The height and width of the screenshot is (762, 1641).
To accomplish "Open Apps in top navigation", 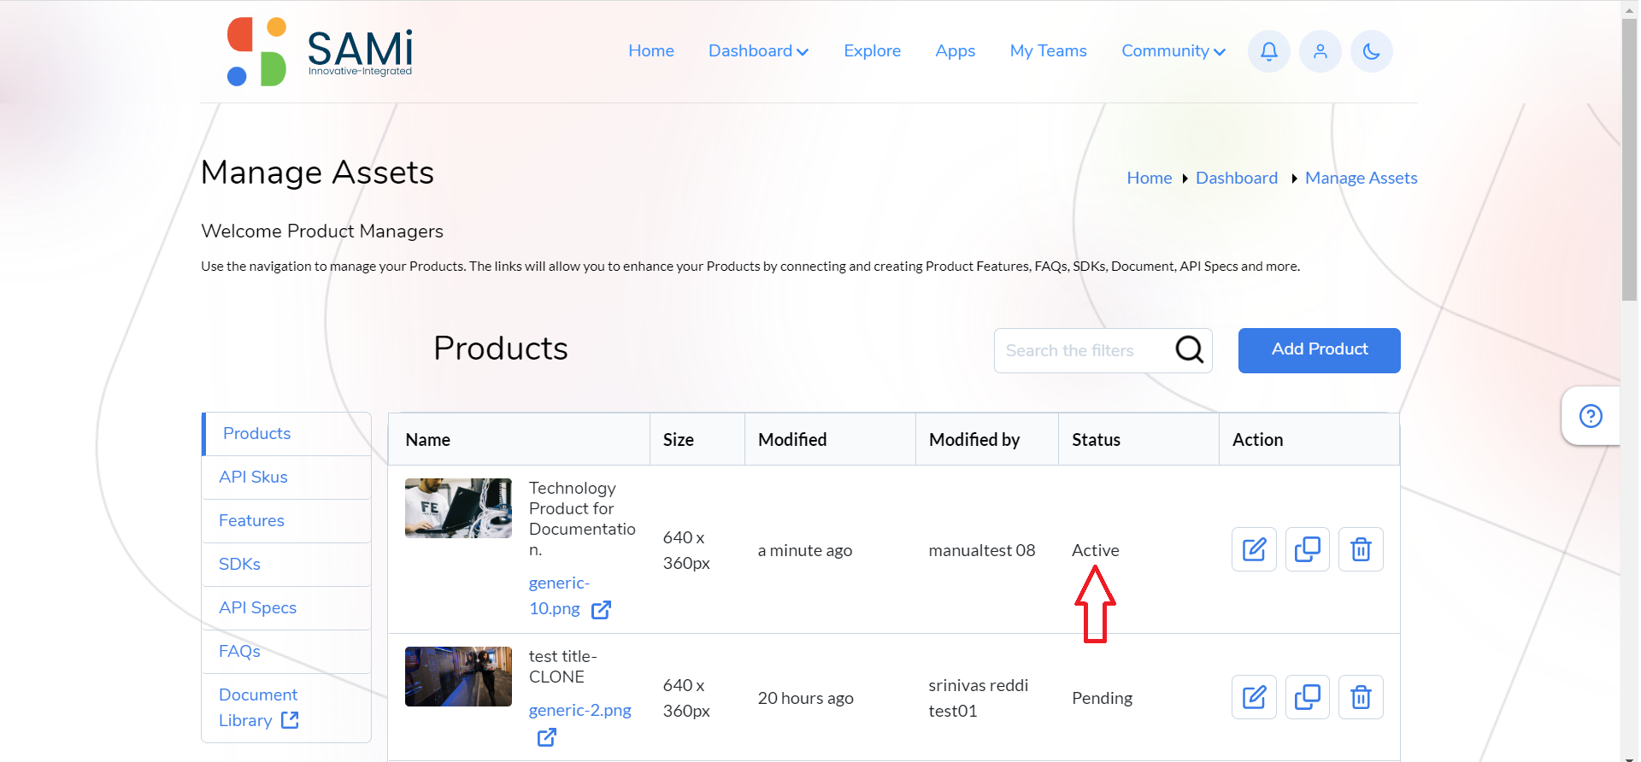I will coord(956,51).
